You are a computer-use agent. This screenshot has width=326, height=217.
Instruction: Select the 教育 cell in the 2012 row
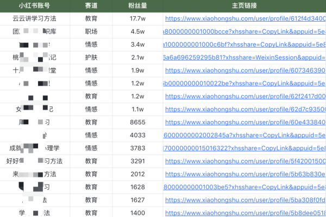click(91, 174)
